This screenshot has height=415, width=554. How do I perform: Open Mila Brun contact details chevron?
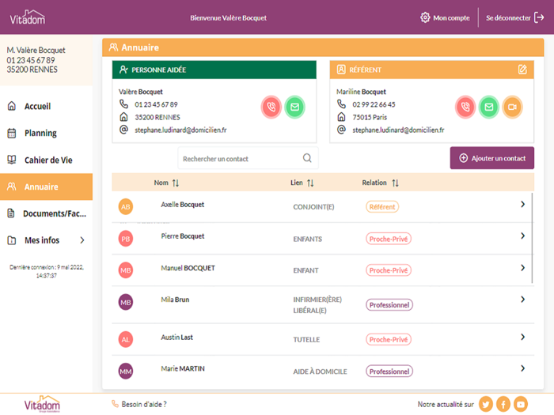(x=522, y=299)
